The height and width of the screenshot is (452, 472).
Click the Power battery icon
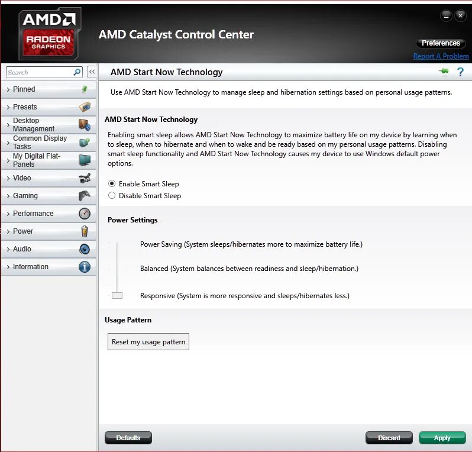[85, 231]
